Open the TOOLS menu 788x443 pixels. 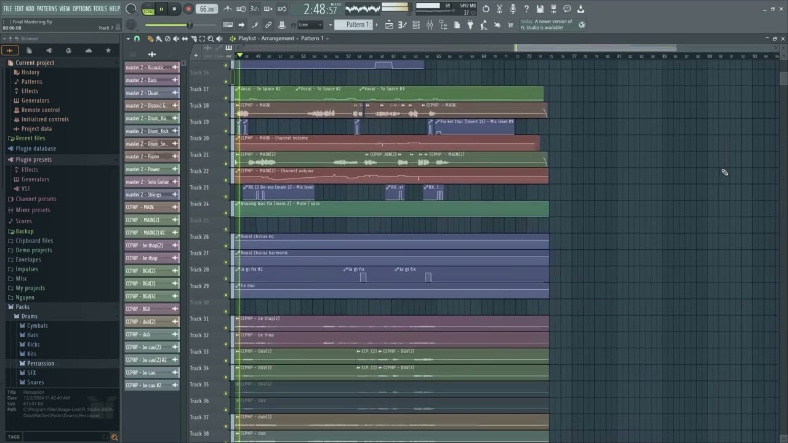click(x=100, y=9)
